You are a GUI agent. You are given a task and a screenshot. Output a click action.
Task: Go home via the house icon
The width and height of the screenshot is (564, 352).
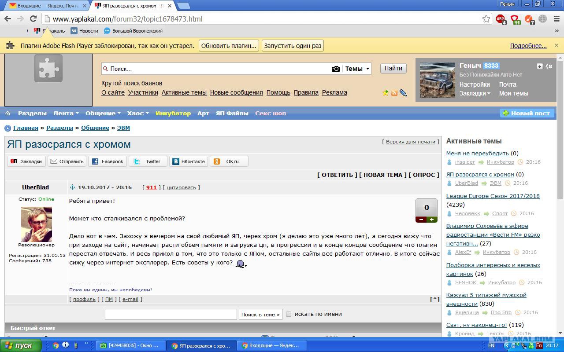[x=7, y=113]
